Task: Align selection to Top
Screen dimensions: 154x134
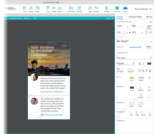Action: click(48, 8)
